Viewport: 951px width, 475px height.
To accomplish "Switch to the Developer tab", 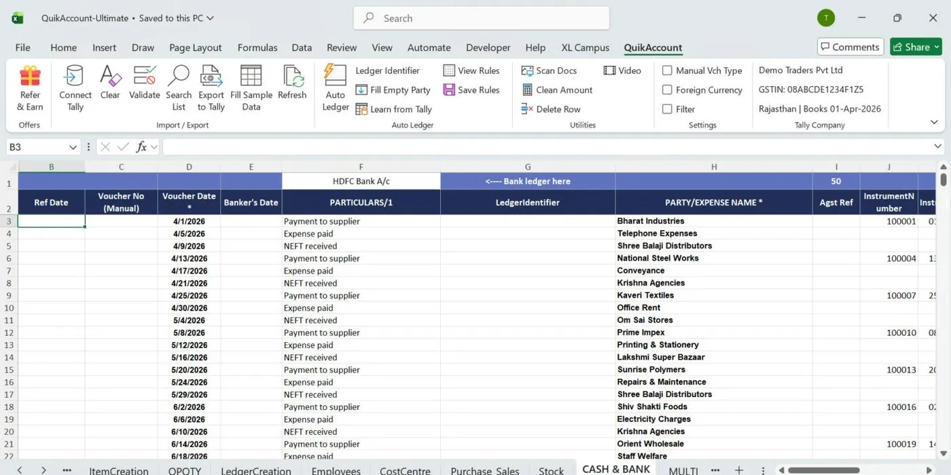I will 488,47.
